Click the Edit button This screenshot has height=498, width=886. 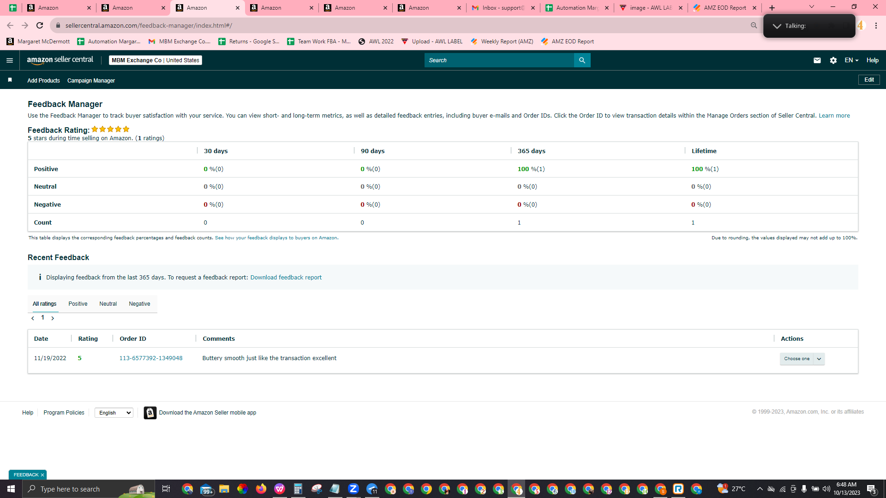click(x=869, y=80)
